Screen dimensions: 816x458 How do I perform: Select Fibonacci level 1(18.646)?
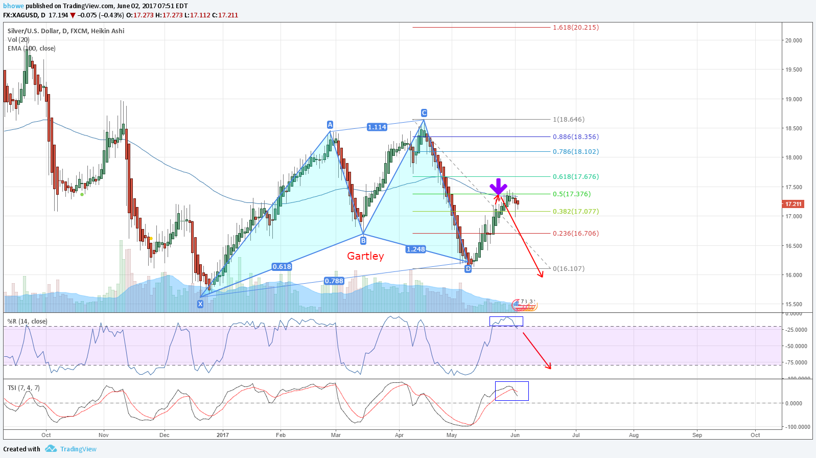[569, 120]
